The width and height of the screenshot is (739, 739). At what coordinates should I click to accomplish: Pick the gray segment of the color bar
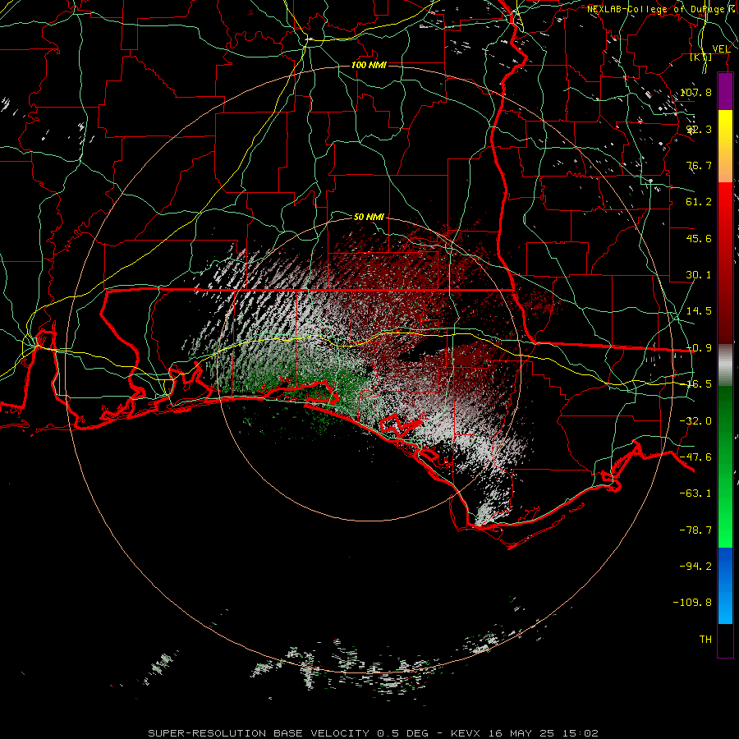725,365
